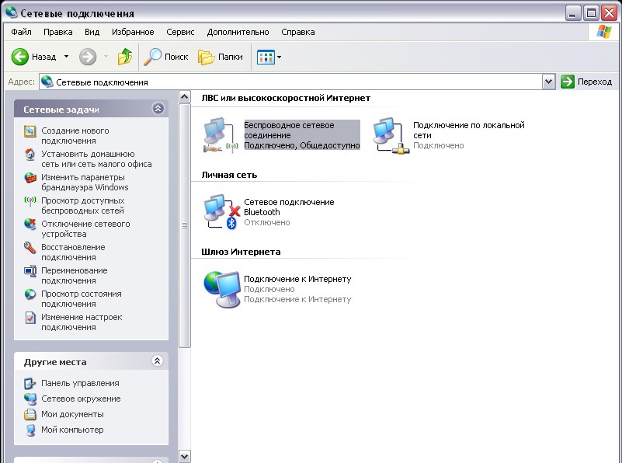Collapse the Сетевые задачи panel

pos(158,110)
